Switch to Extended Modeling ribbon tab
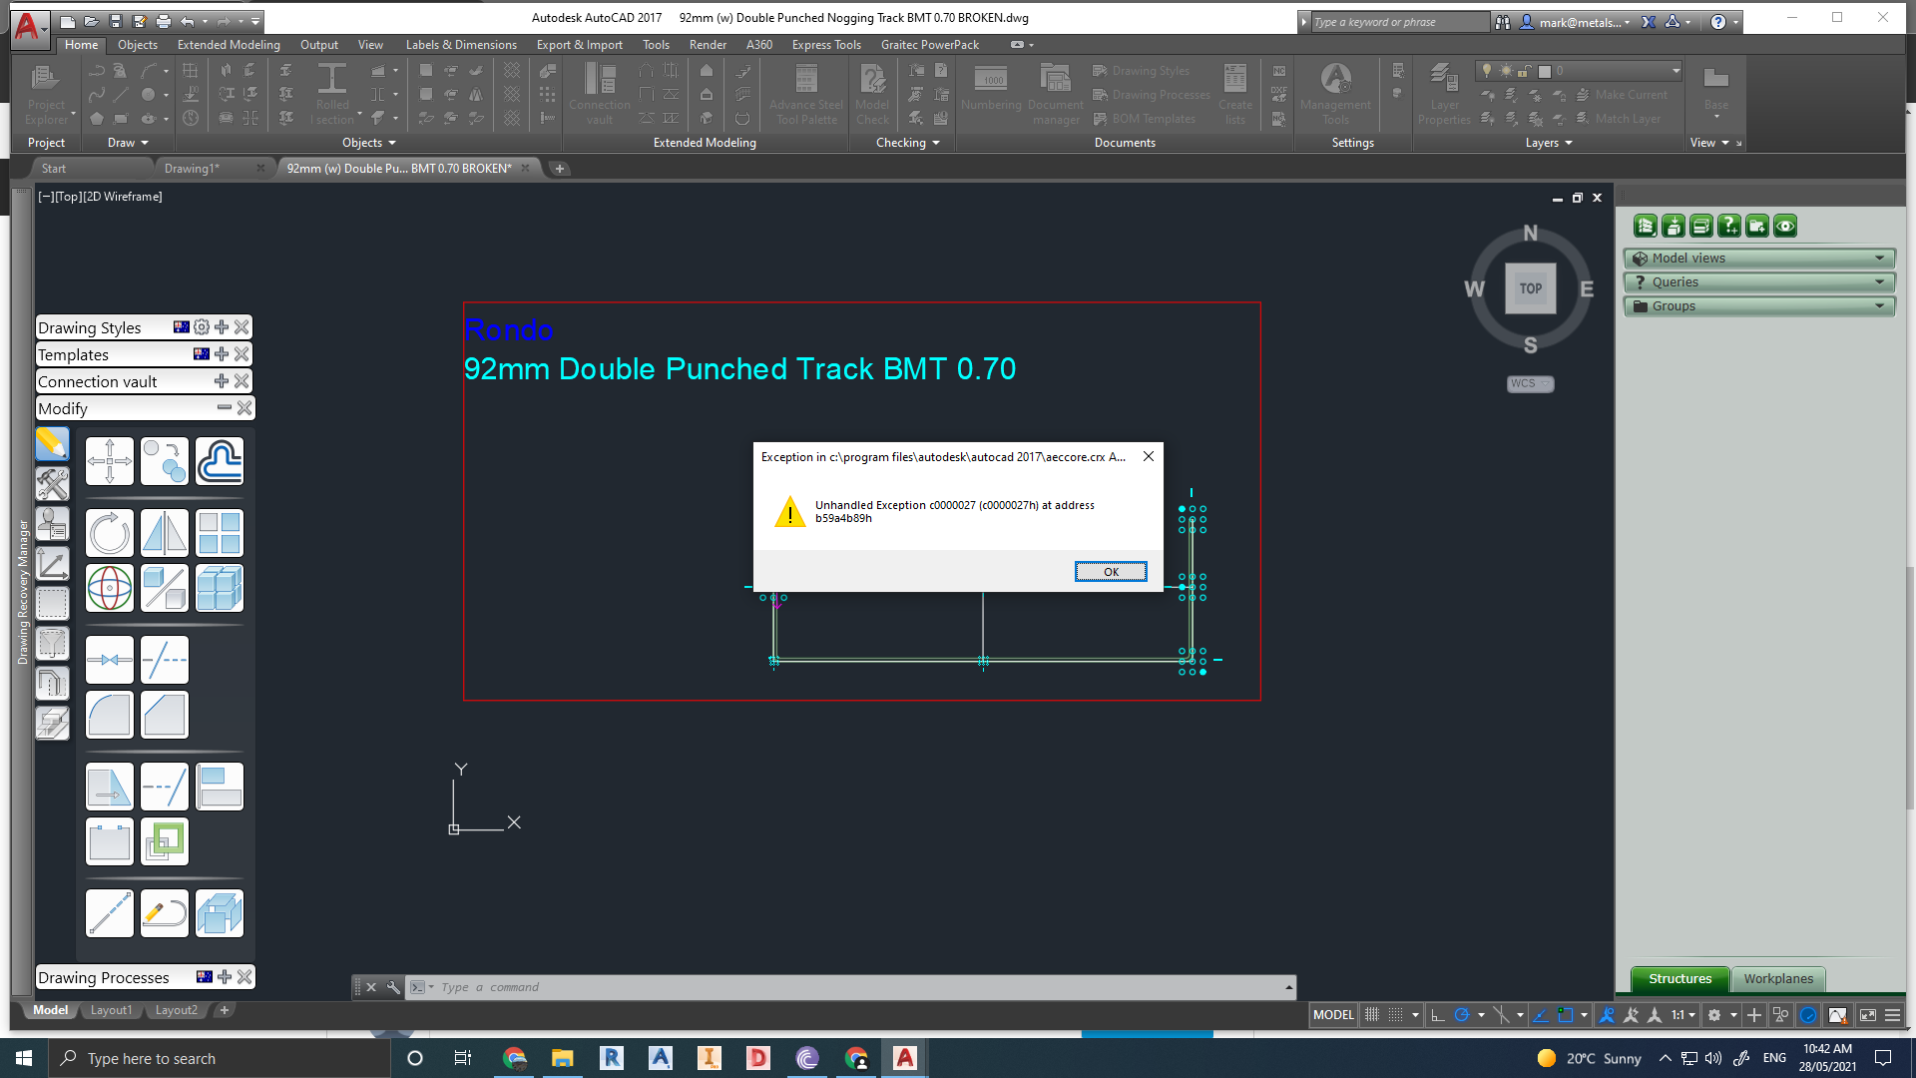Screen dimensions: 1916x1078 [229, 45]
